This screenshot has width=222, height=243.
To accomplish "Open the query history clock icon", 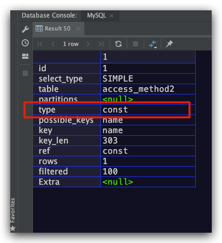I will point(25,43).
